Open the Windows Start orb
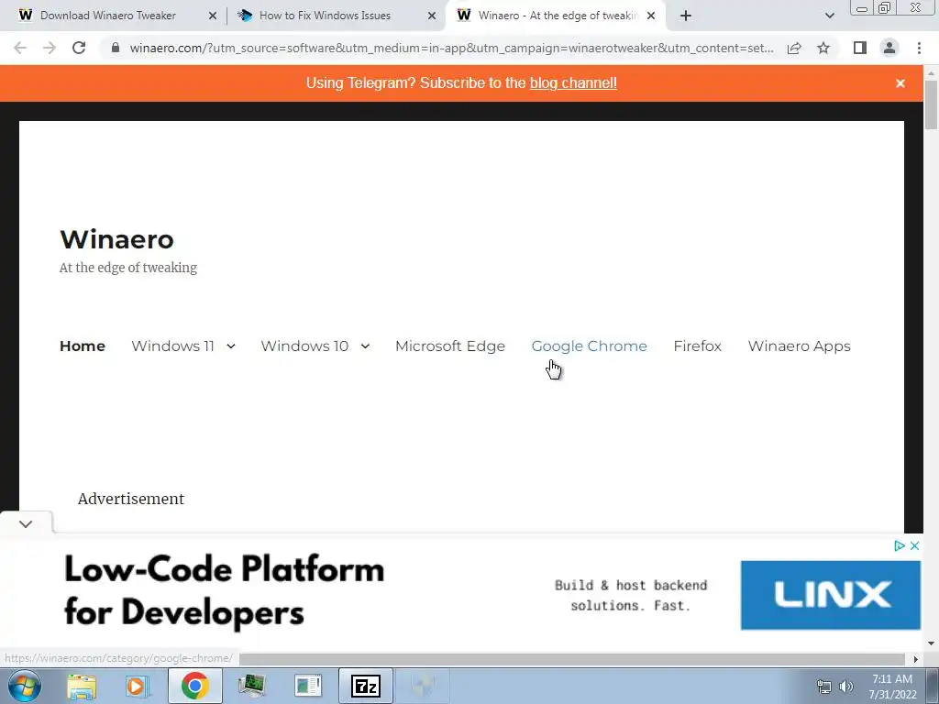The width and height of the screenshot is (939, 704). click(25, 686)
